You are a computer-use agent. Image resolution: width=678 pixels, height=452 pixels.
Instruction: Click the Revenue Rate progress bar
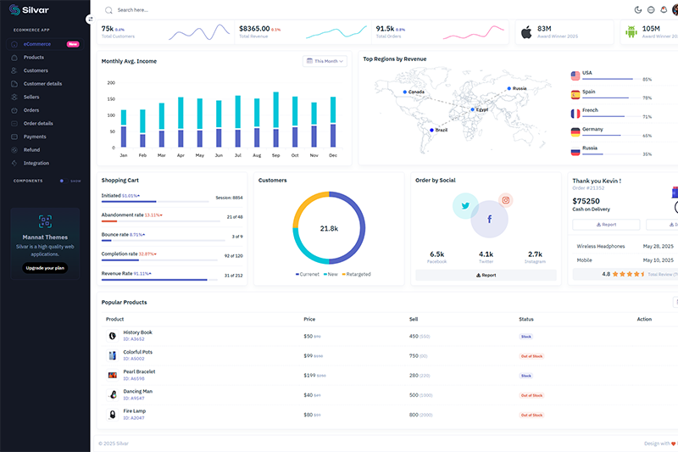(154, 279)
